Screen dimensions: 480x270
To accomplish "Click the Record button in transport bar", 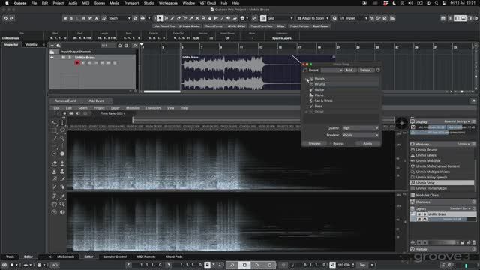I will click(x=270, y=265).
